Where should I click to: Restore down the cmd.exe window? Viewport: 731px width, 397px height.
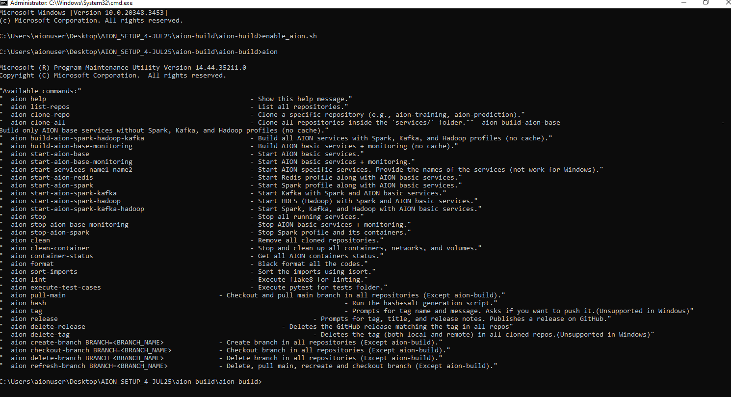tap(706, 3)
